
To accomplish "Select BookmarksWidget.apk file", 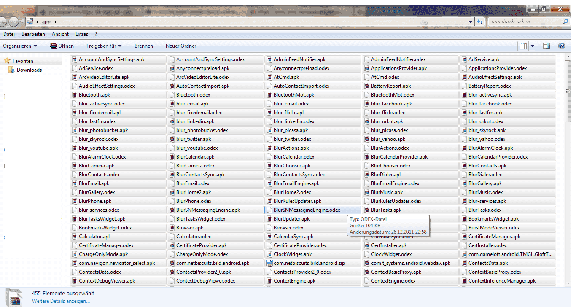I will 508,219.
